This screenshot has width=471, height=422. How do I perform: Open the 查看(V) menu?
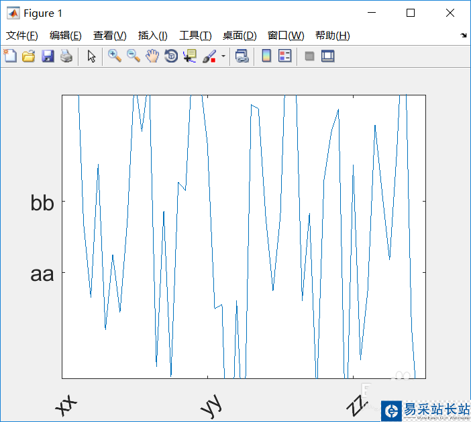coord(109,36)
